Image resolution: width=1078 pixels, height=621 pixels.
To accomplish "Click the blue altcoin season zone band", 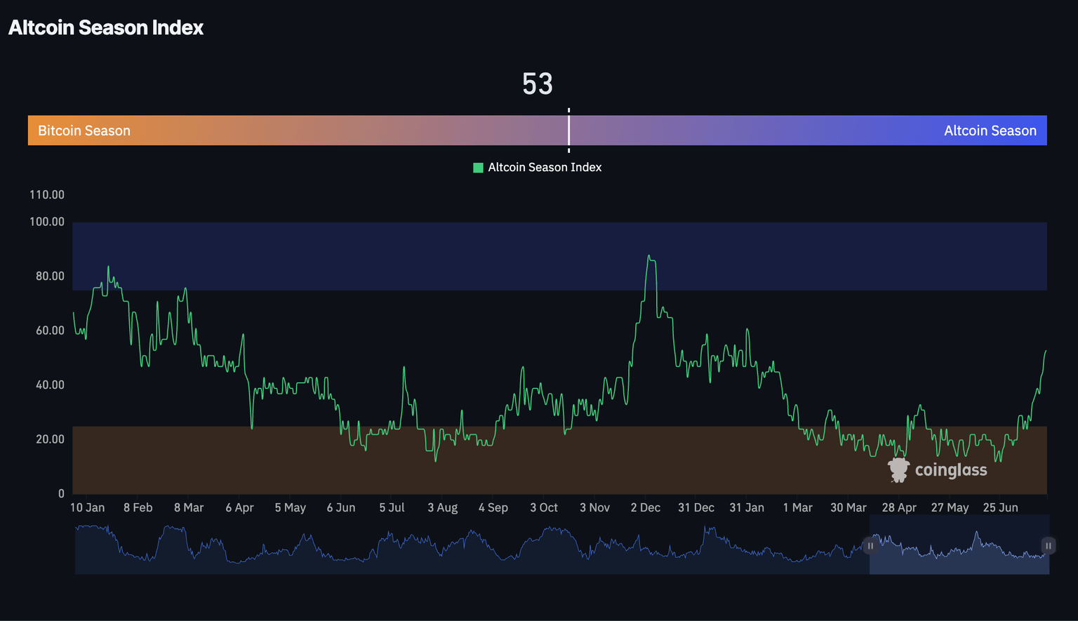I will click(x=559, y=256).
